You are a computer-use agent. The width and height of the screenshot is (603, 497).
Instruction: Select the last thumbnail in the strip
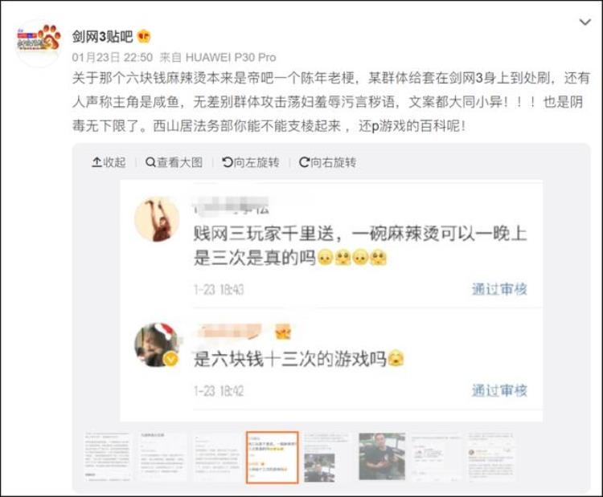(x=490, y=456)
